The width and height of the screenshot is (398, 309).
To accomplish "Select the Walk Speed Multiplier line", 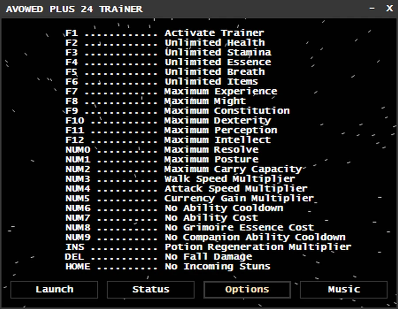I will click(180, 179).
